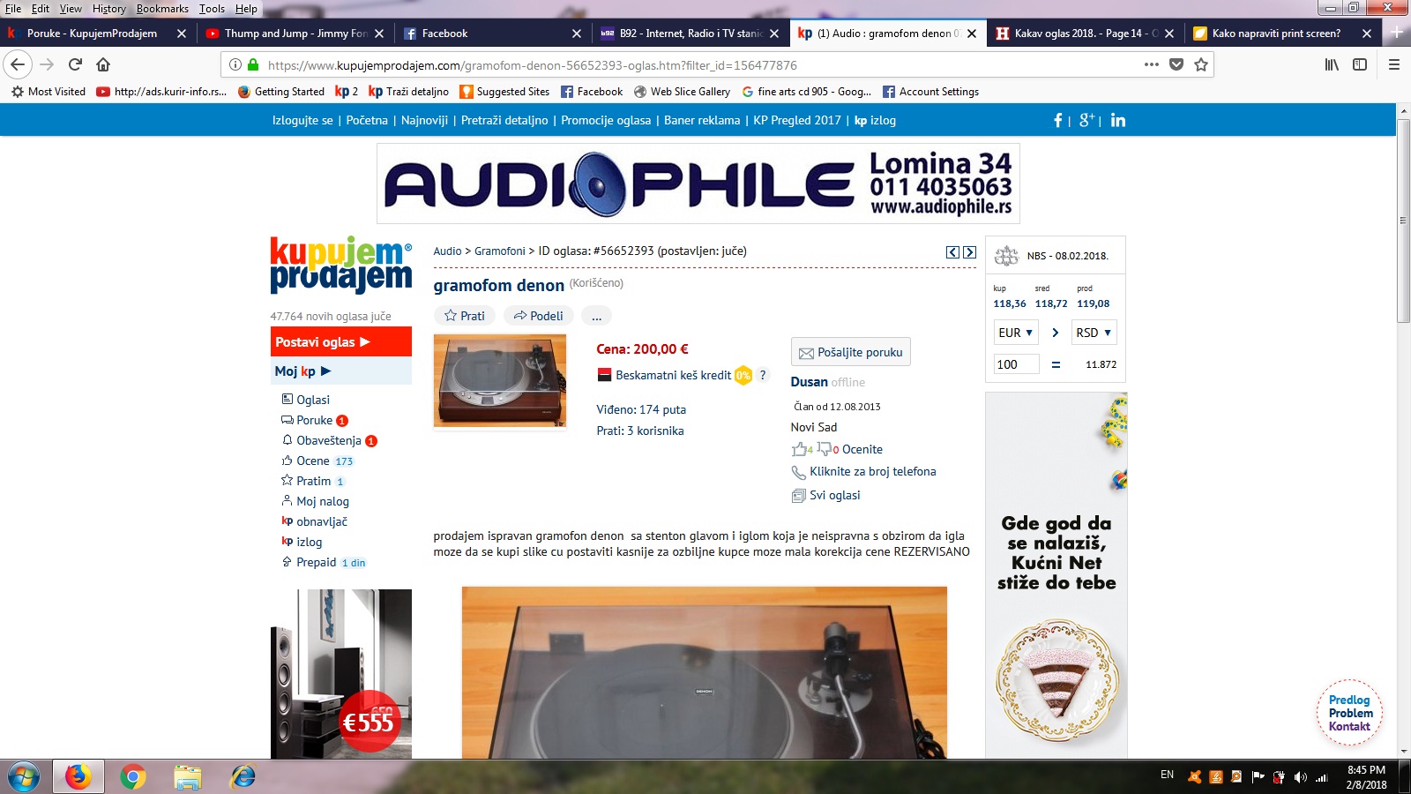Open the small turntable thumbnail image

point(500,380)
